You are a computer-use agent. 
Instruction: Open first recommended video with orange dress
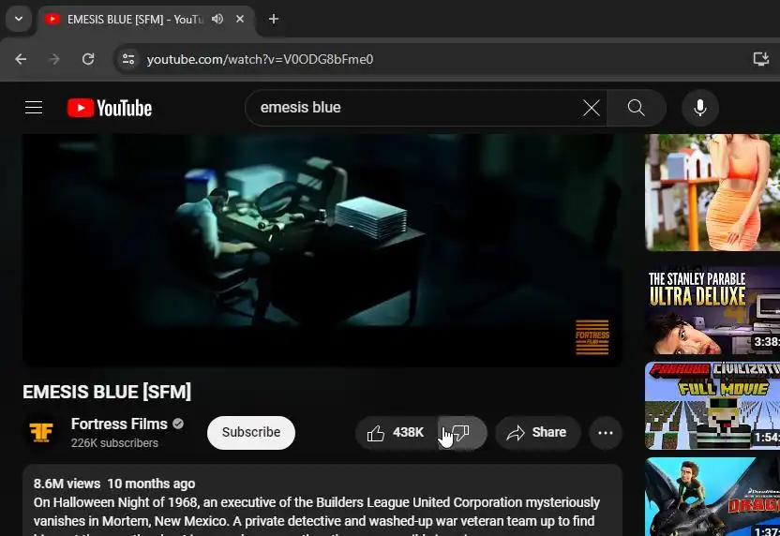pos(712,192)
